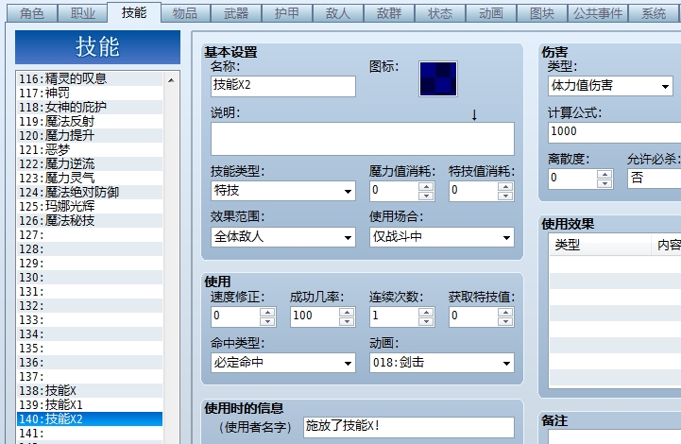Expand the 命中类型 dropdown
This screenshot has width=681, height=444.
(x=283, y=363)
